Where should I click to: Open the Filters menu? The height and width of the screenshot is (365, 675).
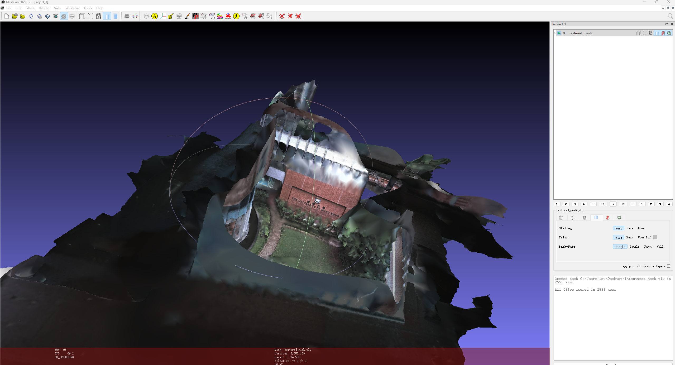pyautogui.click(x=30, y=8)
